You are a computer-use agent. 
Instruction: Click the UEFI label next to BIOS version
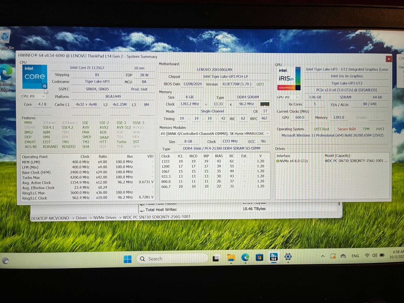[x=260, y=84]
